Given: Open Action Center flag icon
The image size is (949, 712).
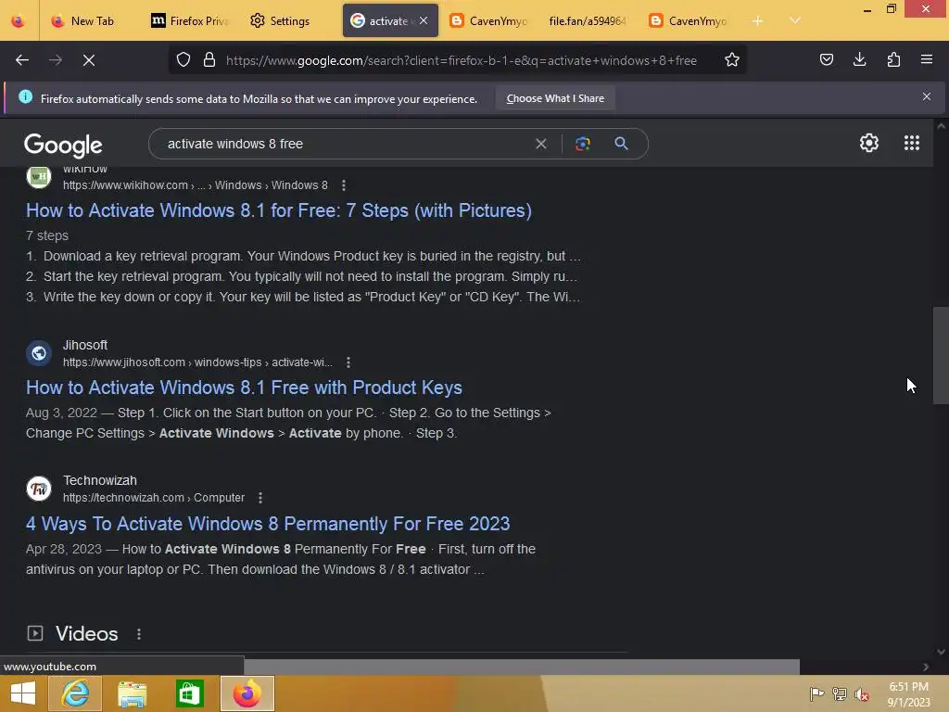Looking at the screenshot, I should pyautogui.click(x=816, y=693).
